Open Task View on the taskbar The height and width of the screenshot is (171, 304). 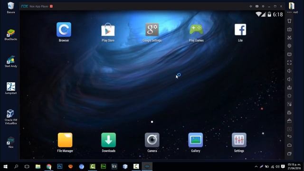(x=27, y=166)
